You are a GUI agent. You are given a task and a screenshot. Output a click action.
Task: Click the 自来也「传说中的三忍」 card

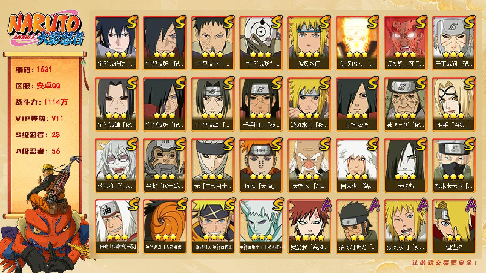pyautogui.click(x=116, y=227)
